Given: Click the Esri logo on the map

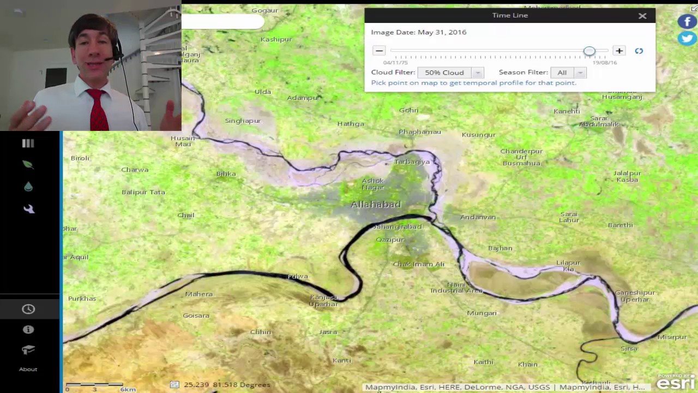Looking at the screenshot, I should click(676, 382).
